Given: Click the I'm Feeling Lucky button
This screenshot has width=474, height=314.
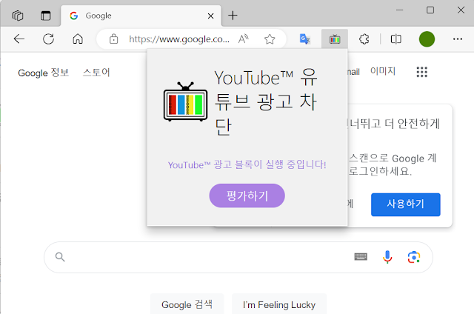Looking at the screenshot, I should 279,304.
